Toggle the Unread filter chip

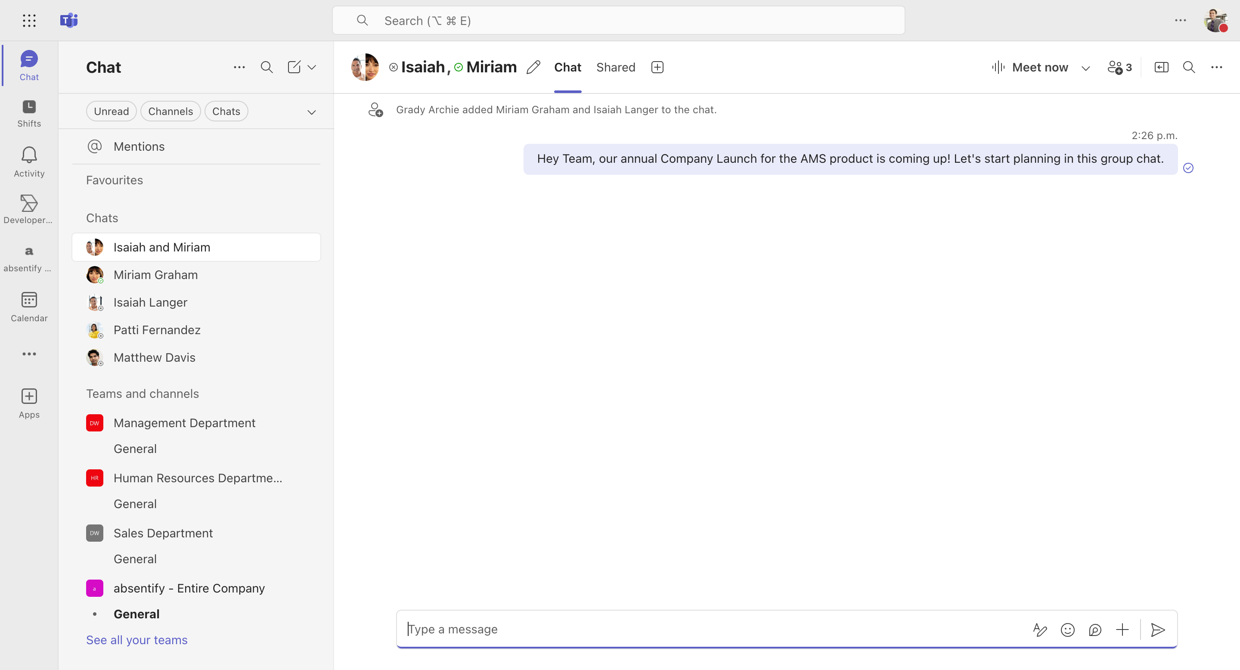pyautogui.click(x=111, y=111)
